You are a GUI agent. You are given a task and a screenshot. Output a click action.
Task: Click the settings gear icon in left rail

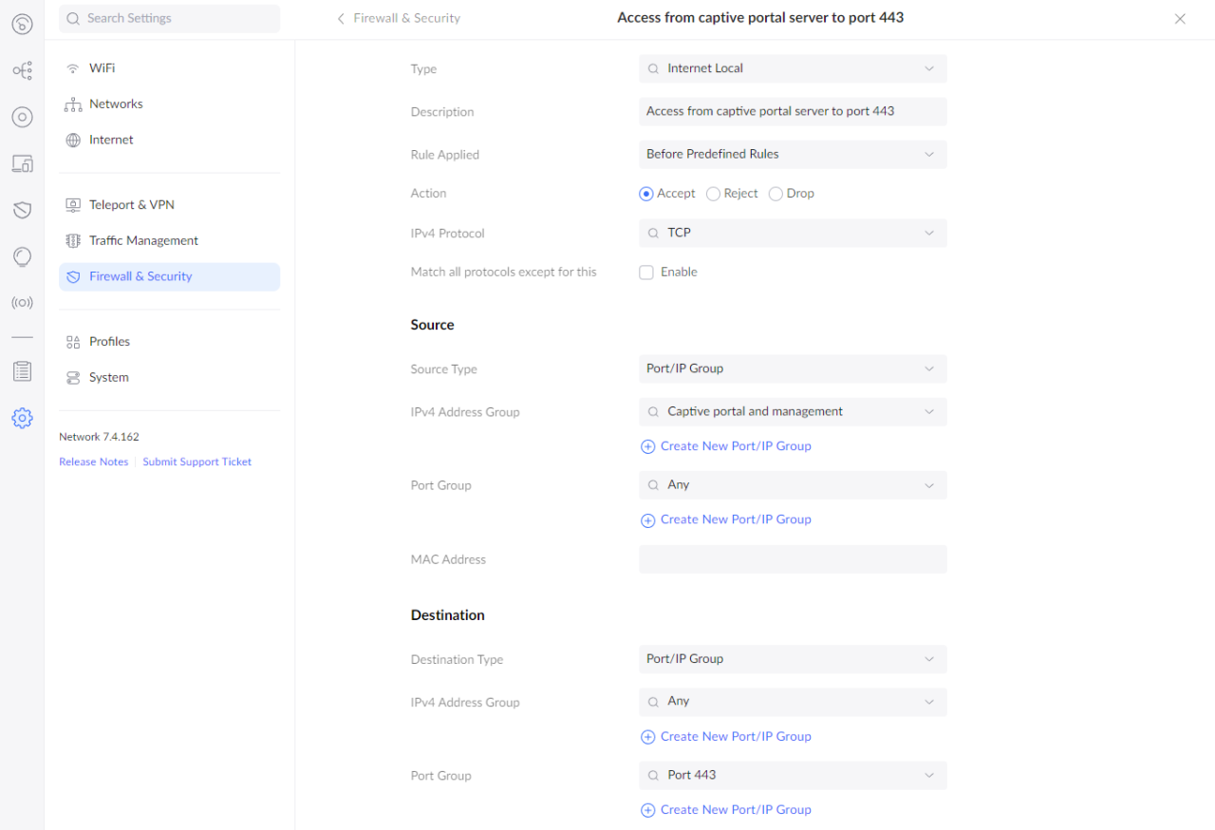pyautogui.click(x=22, y=418)
